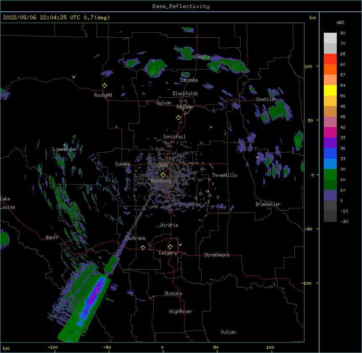Select the red 60–65 dBZ legend swatch

point(330,59)
